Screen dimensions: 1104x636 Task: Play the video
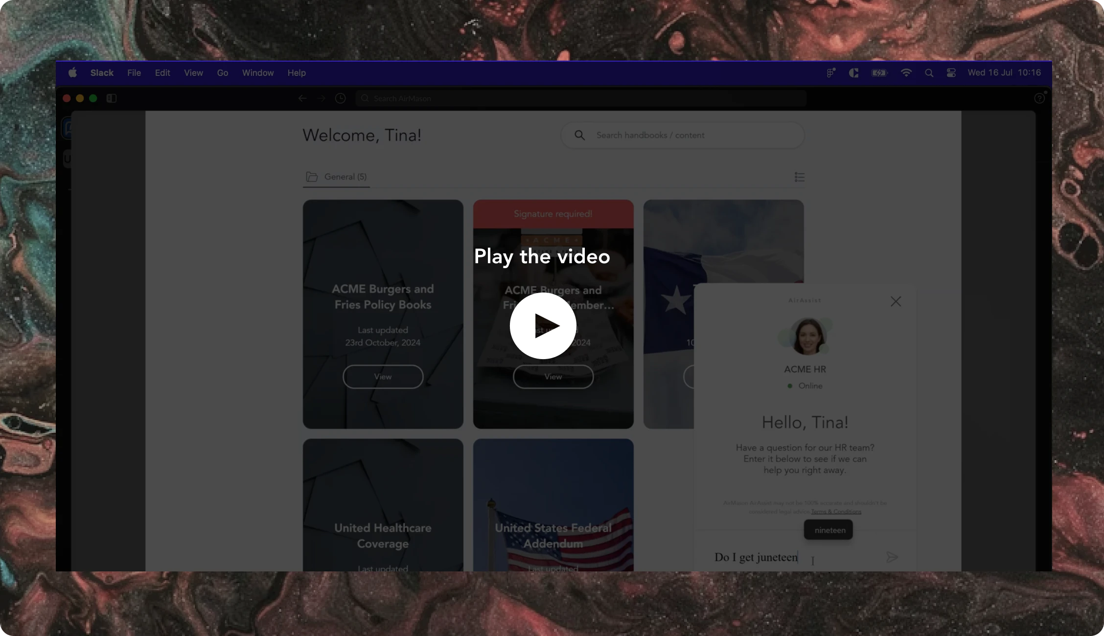[543, 326]
